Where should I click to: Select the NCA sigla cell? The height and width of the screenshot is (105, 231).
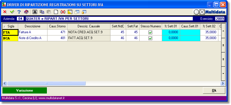[x=10, y=38]
